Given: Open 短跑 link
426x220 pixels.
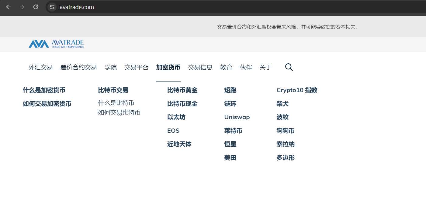Looking at the screenshot, I should pos(230,90).
